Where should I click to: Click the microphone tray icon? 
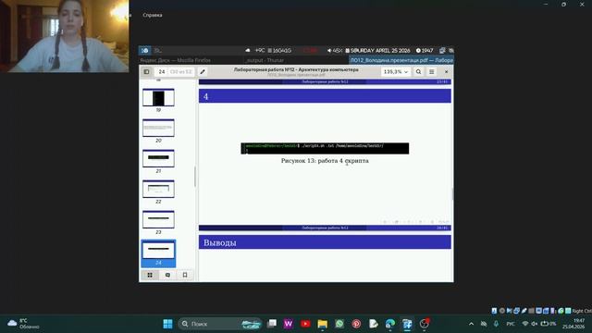(x=496, y=324)
